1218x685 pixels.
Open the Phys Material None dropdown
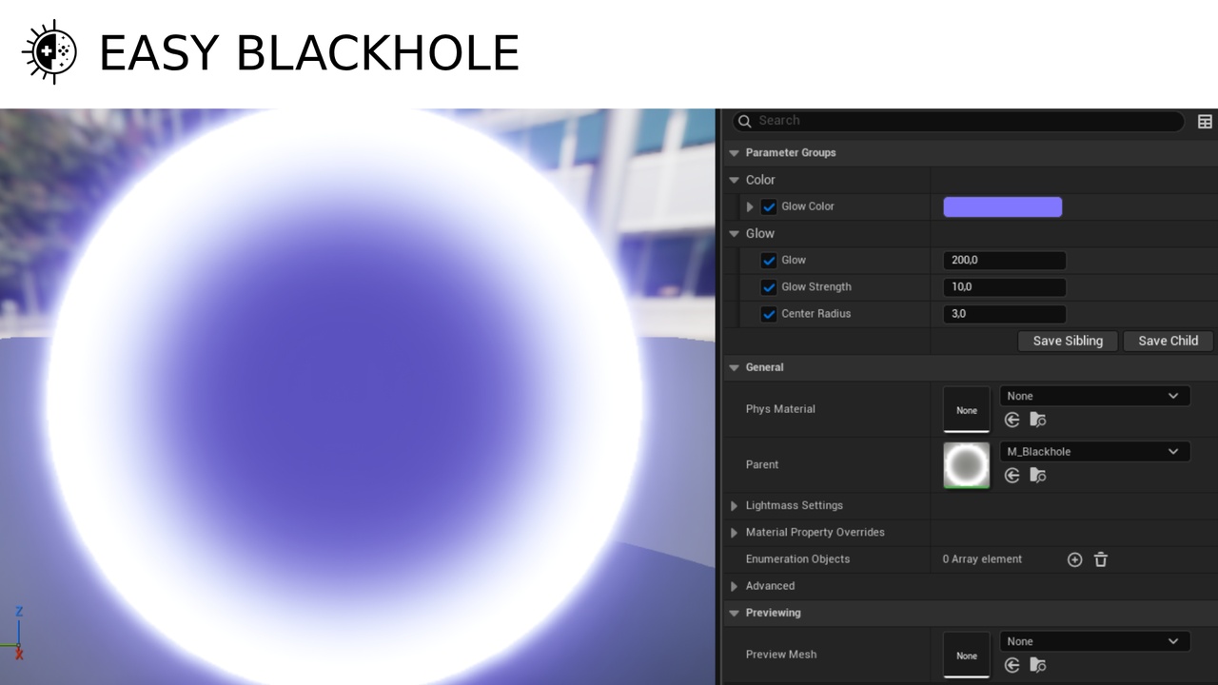pos(1094,396)
